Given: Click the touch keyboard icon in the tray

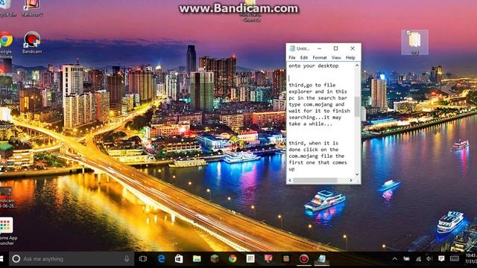Looking at the screenshot, I should [455, 259].
